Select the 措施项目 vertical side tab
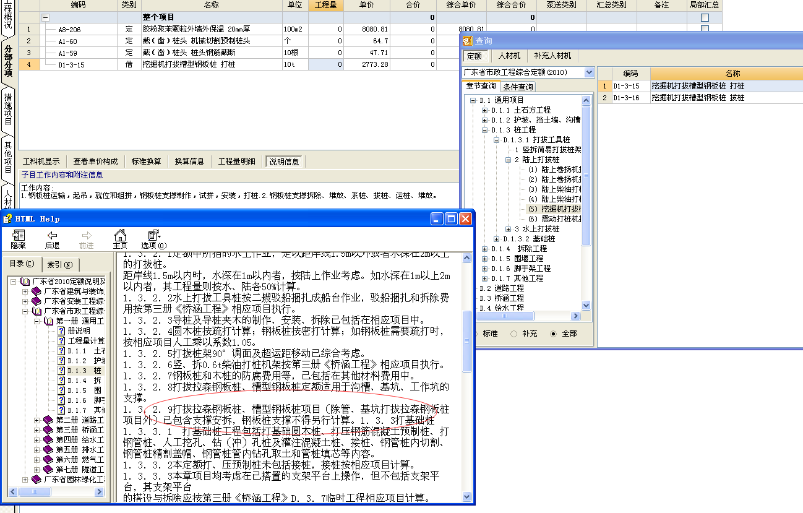Viewport: 803px width, 513px height. click(8, 110)
